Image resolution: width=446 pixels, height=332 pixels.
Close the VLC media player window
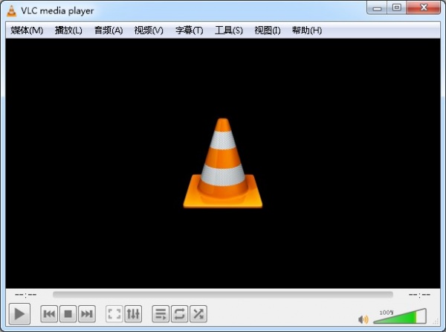[x=424, y=7]
